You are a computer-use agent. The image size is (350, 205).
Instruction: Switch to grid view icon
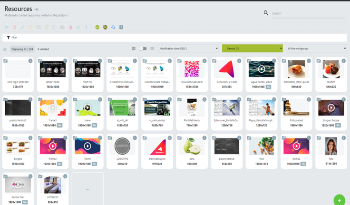point(134,49)
